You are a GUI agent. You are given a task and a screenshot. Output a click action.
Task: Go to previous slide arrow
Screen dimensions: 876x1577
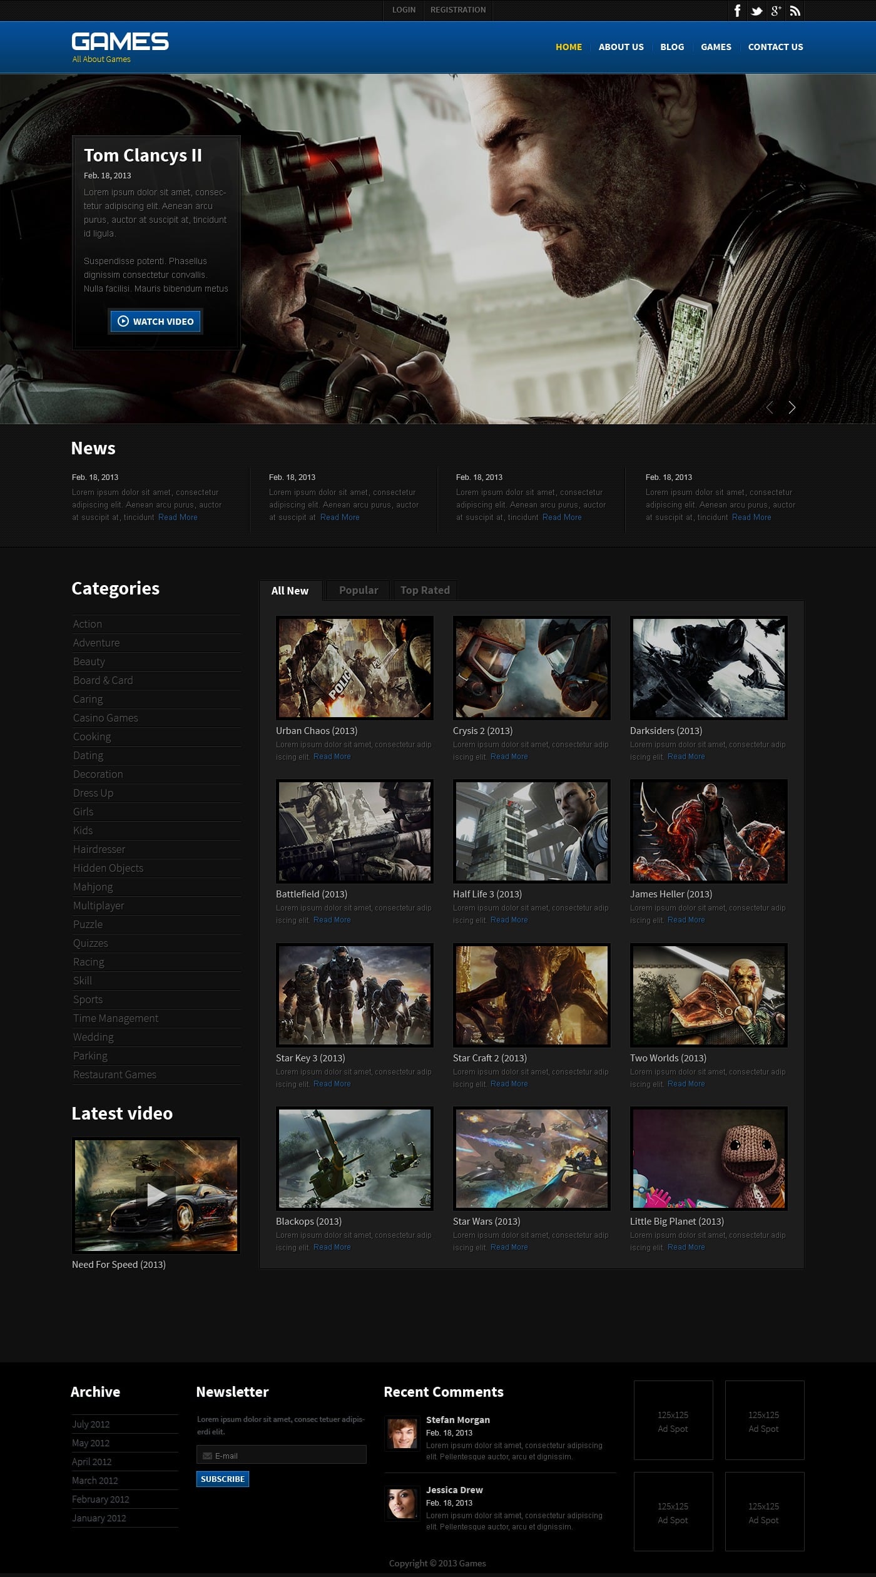pyautogui.click(x=770, y=407)
